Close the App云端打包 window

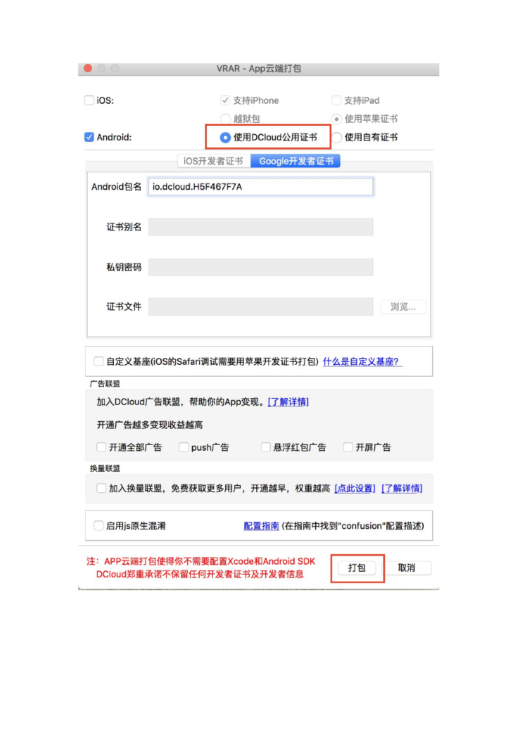[x=88, y=69]
